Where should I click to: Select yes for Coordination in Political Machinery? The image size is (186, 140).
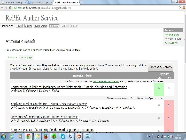(159, 88)
